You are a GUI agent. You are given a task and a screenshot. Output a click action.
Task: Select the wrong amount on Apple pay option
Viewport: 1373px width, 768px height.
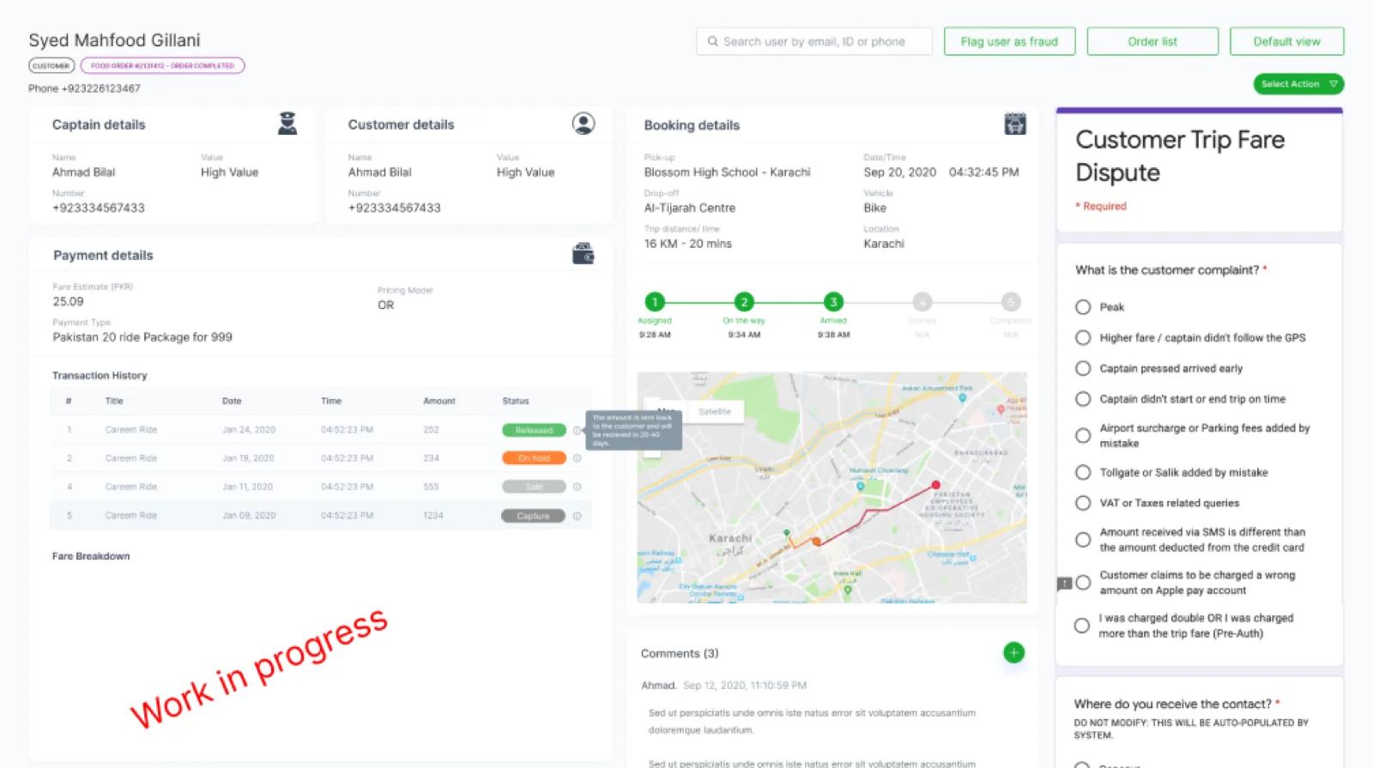tap(1083, 583)
